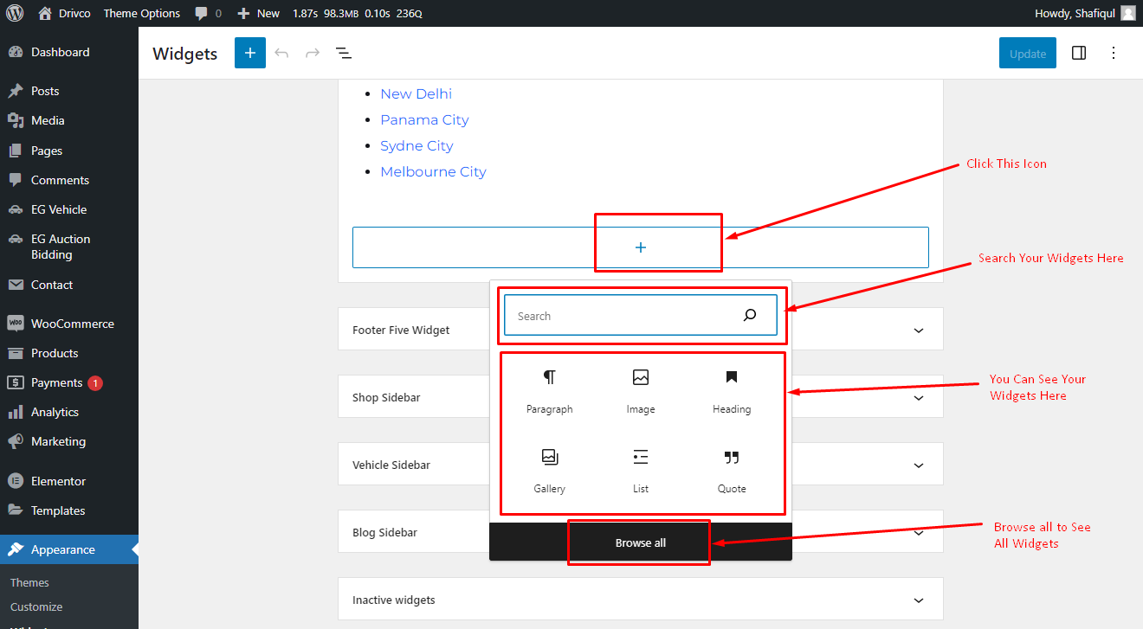Insert a Paragraph block

pyautogui.click(x=550, y=391)
